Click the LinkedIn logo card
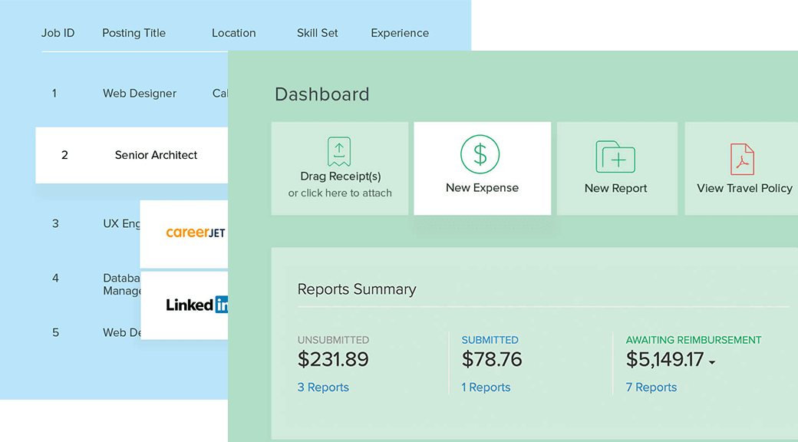This screenshot has height=442, width=798. 183,305
